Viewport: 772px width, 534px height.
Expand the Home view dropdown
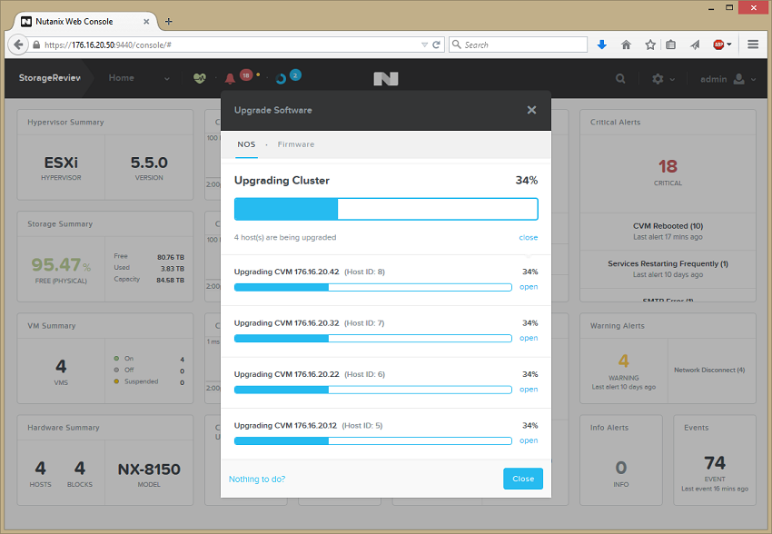point(139,78)
